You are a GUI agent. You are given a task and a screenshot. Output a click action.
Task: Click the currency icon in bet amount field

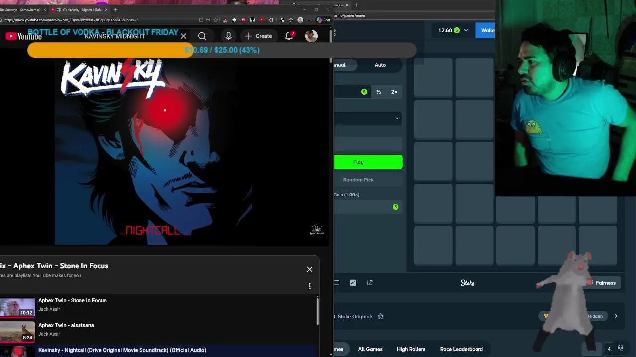[364, 92]
